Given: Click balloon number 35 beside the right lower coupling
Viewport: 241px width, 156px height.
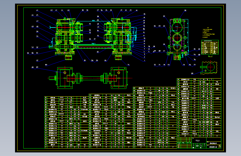Looking at the screenshot, I should click(x=98, y=36).
